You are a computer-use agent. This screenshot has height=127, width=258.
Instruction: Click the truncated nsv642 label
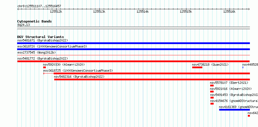click(253, 113)
